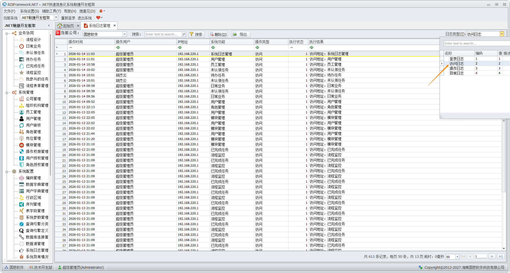Select 操作日志 in log type list
Screen dimensions: 510x273
(x=457, y=68)
